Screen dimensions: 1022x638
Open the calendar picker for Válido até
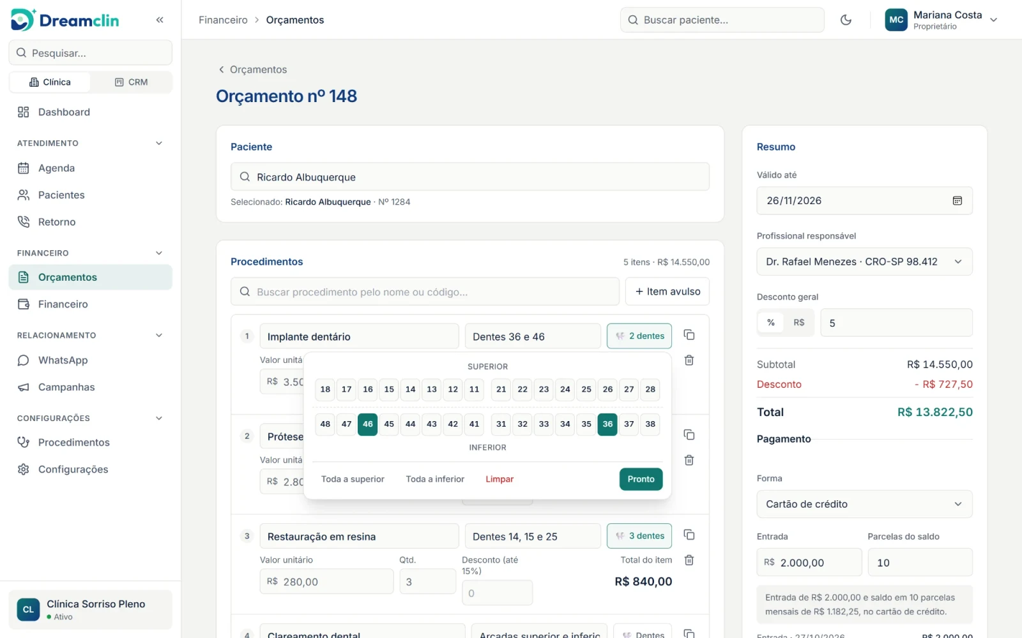(x=957, y=200)
